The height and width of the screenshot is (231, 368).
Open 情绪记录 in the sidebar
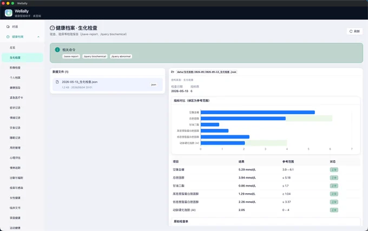pyautogui.click(x=22, y=118)
